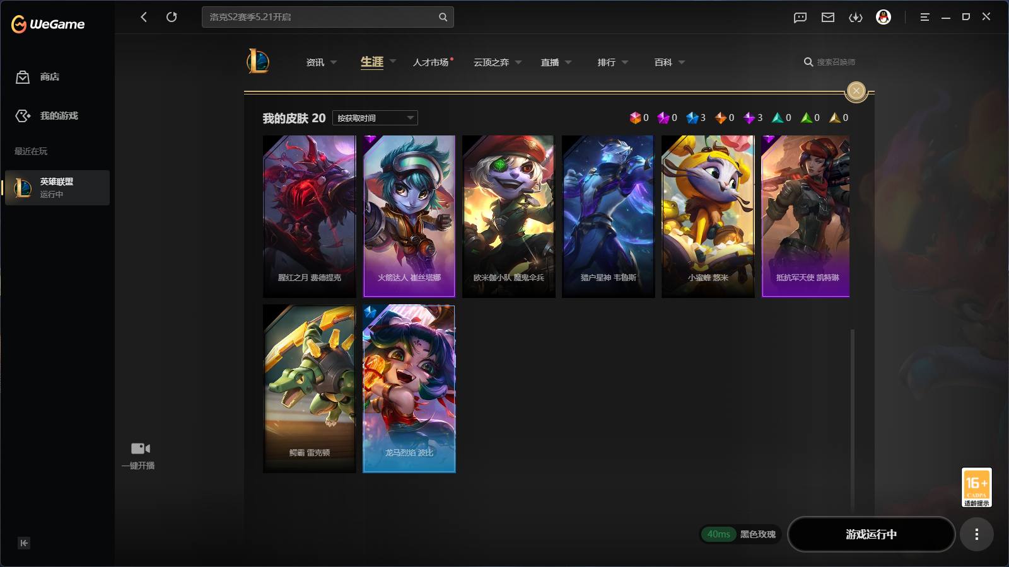Image resolution: width=1009 pixels, height=567 pixels.
Task: Click the magenta gem icon
Action: click(x=663, y=118)
